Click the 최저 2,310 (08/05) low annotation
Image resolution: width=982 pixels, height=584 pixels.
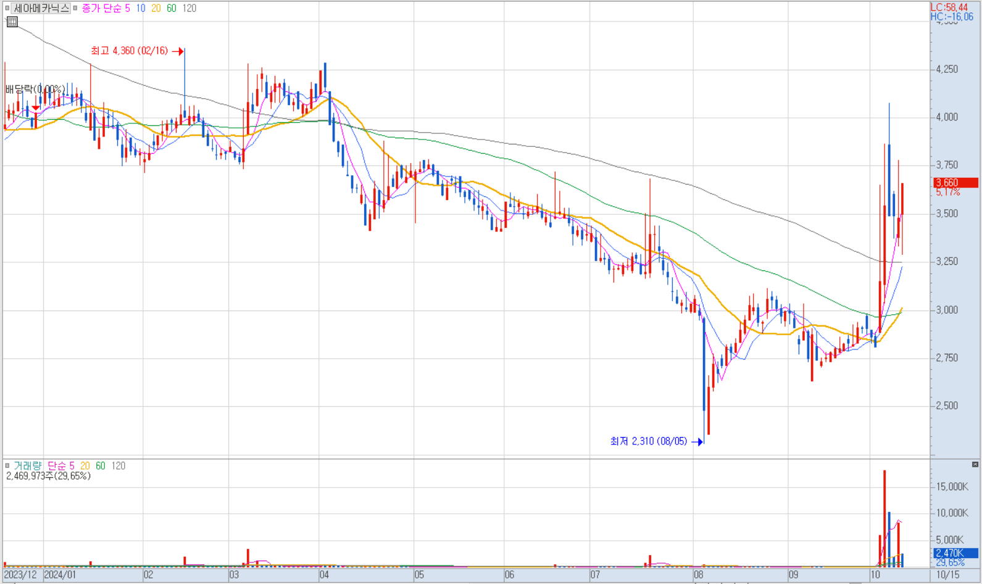pos(649,441)
